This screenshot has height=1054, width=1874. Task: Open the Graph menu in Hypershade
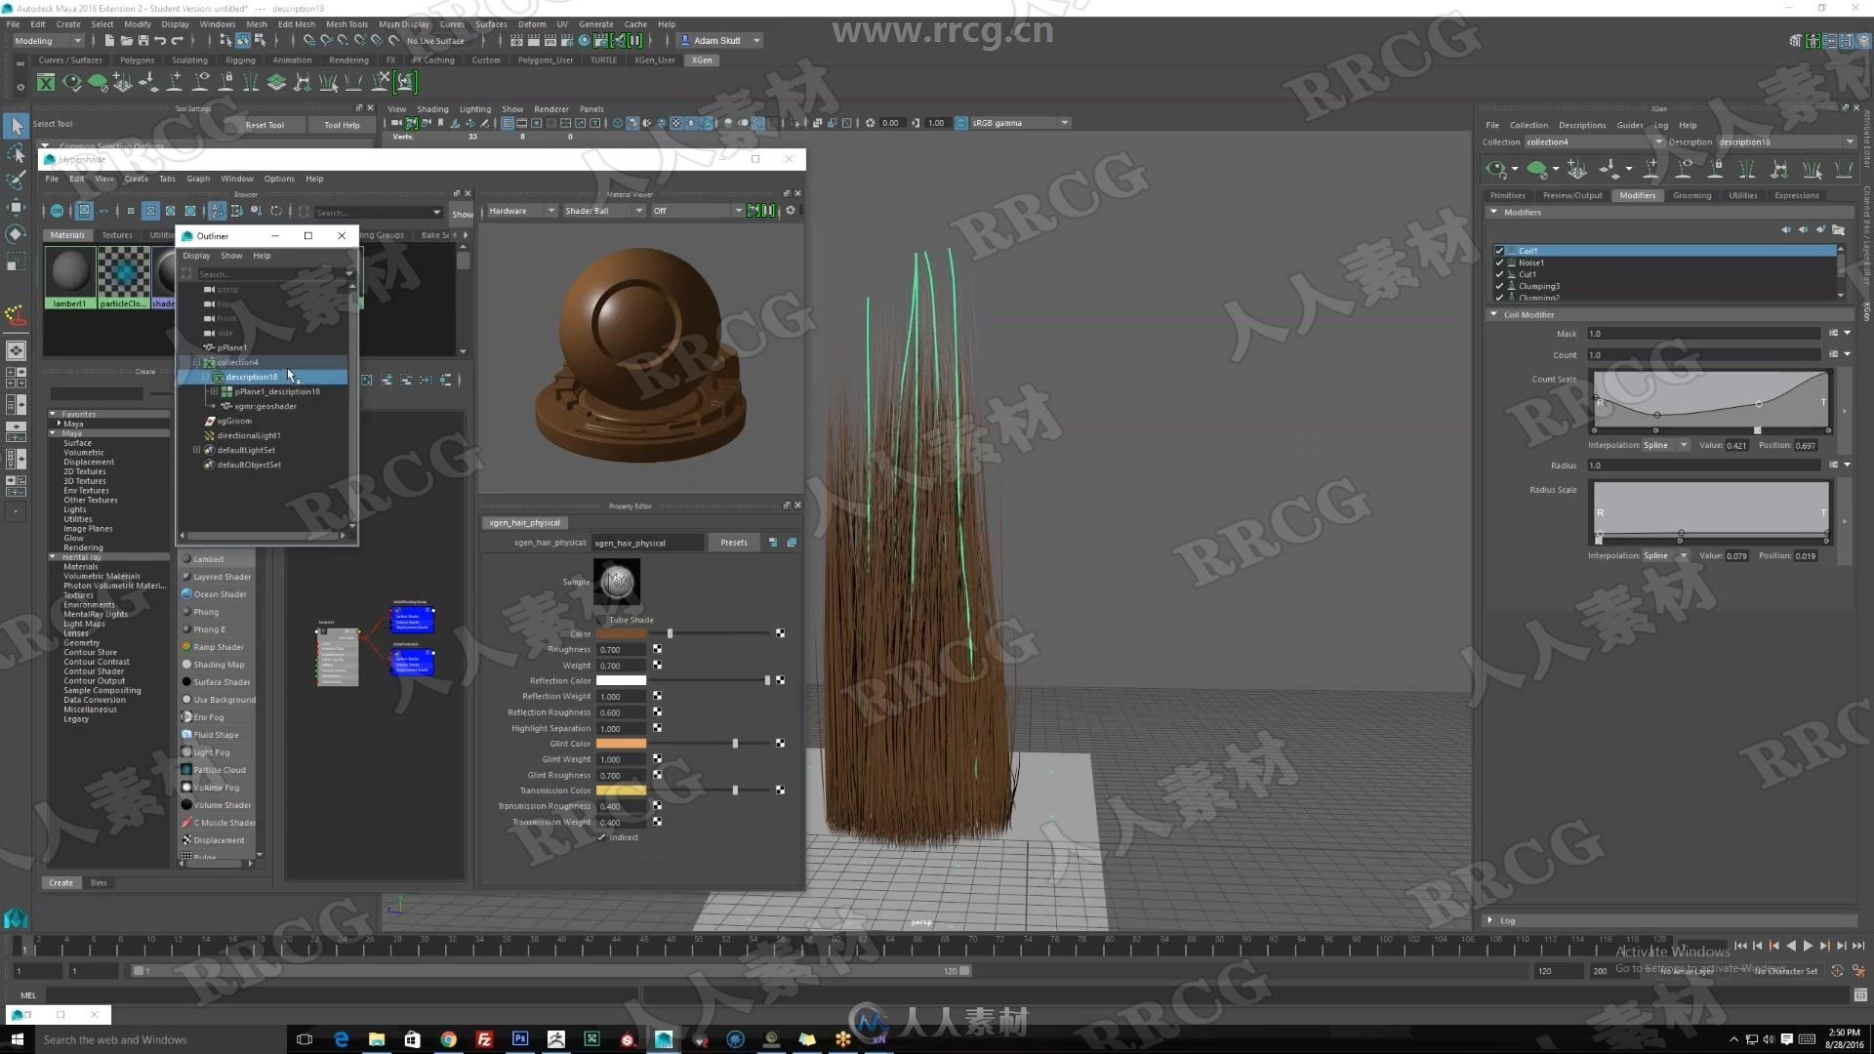[x=198, y=179]
